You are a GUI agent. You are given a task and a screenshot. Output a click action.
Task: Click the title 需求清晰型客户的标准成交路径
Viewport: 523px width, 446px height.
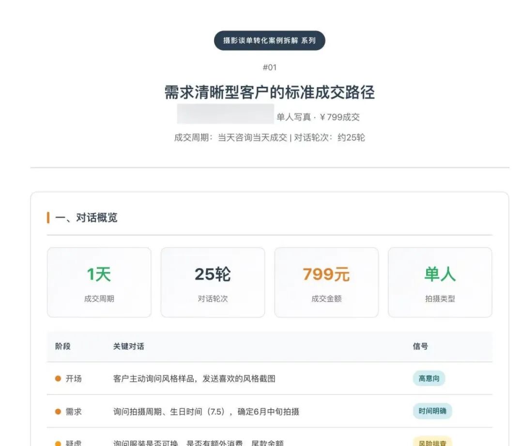(270, 92)
